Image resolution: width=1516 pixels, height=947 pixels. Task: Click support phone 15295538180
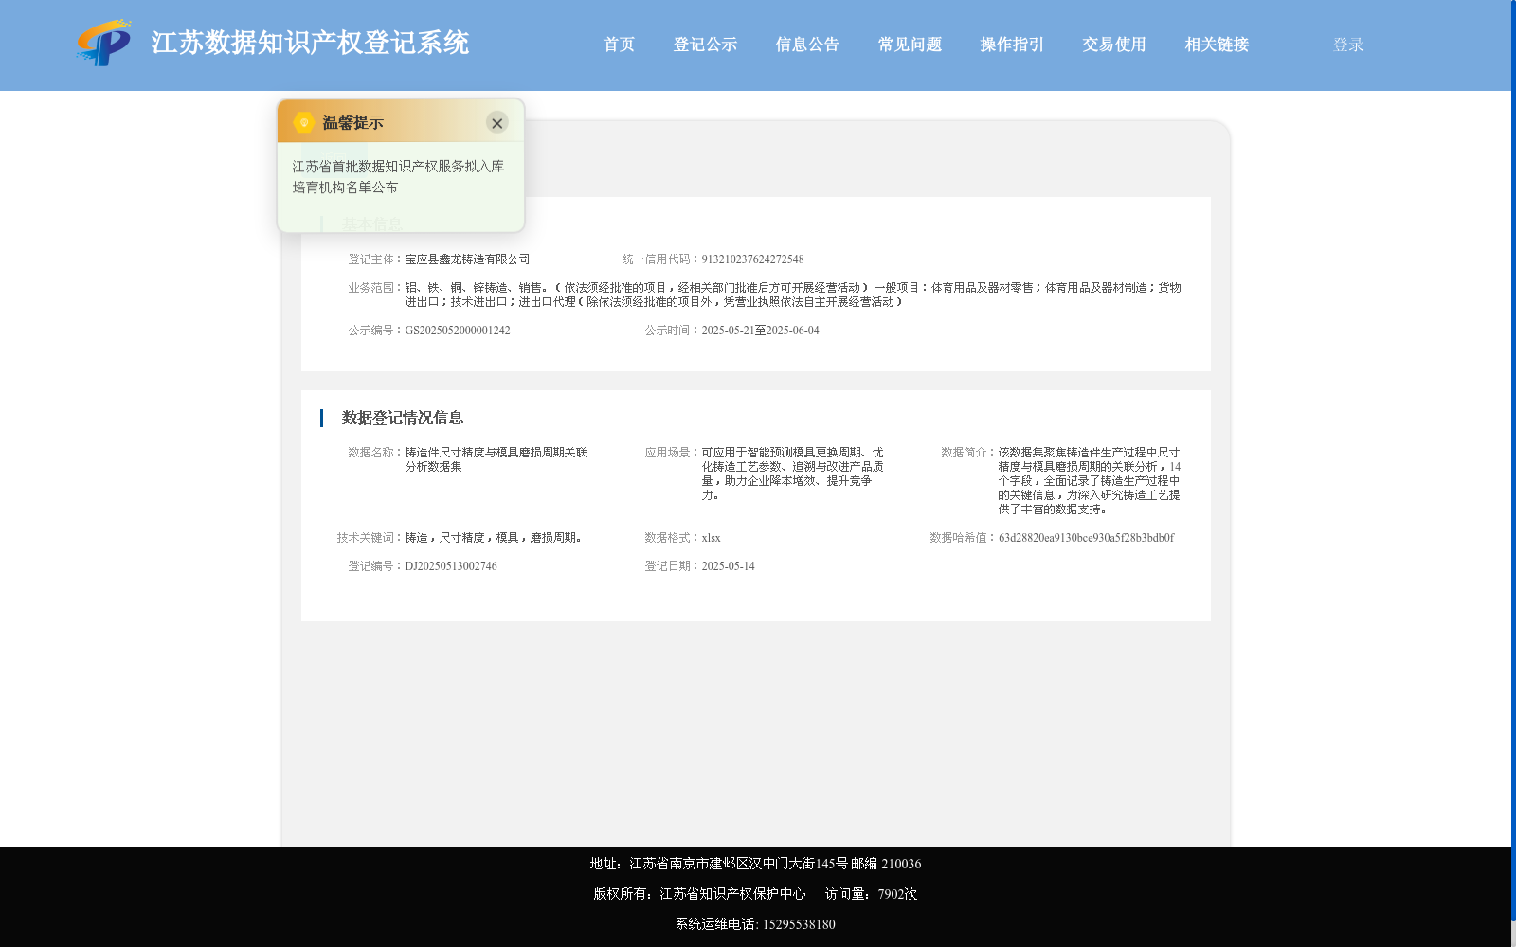click(799, 924)
